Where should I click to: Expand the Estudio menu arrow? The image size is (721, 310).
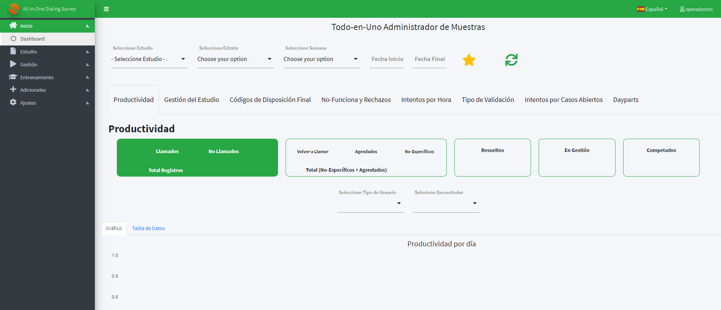tap(88, 52)
